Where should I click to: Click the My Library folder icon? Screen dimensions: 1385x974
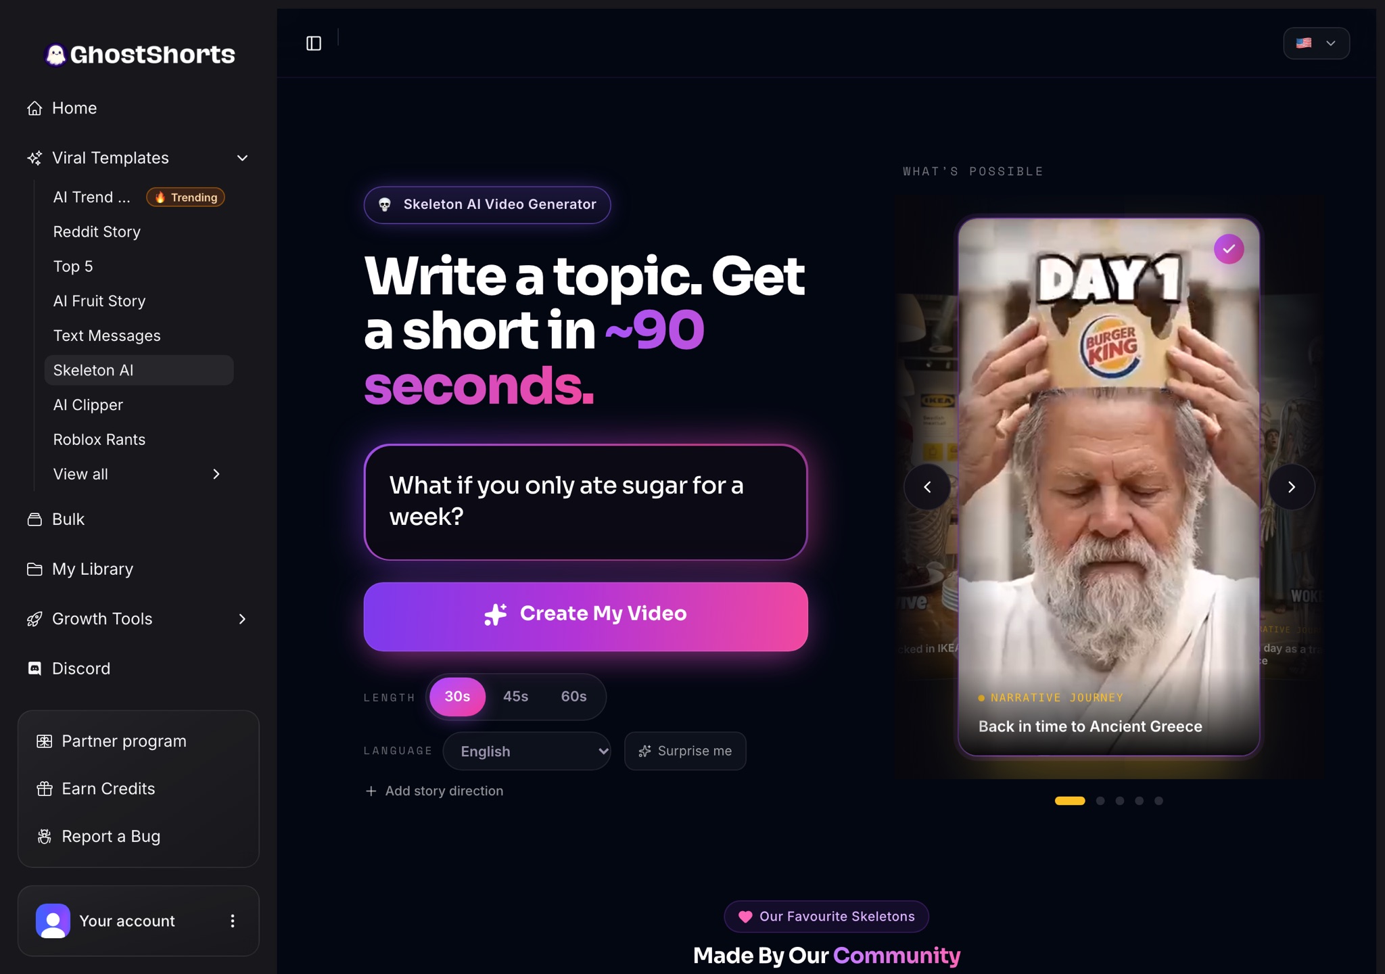[x=34, y=570]
